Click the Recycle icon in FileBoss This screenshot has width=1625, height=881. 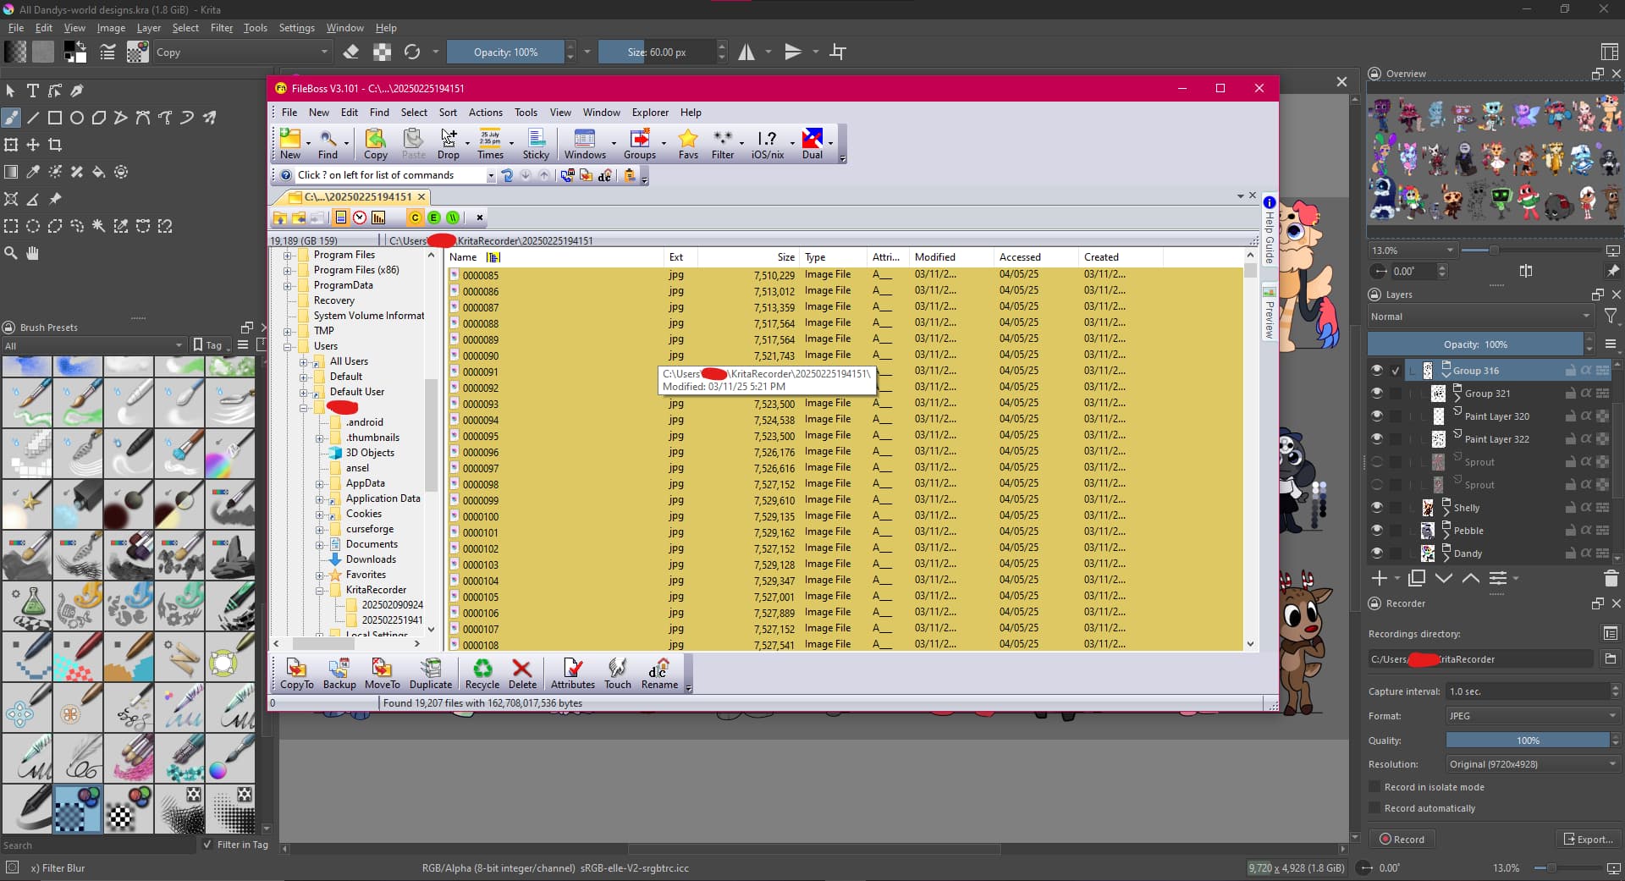482,673
